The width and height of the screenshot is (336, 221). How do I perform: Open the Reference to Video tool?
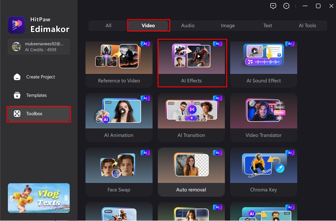click(x=119, y=63)
